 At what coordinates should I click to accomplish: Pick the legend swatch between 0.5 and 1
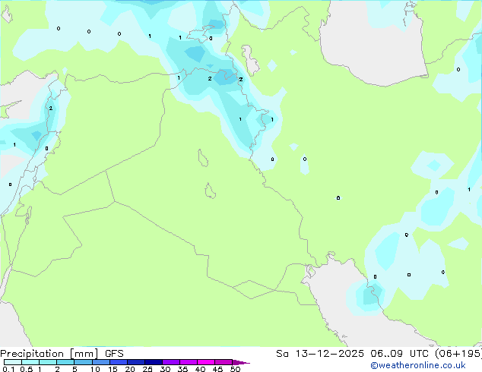coord(30,362)
